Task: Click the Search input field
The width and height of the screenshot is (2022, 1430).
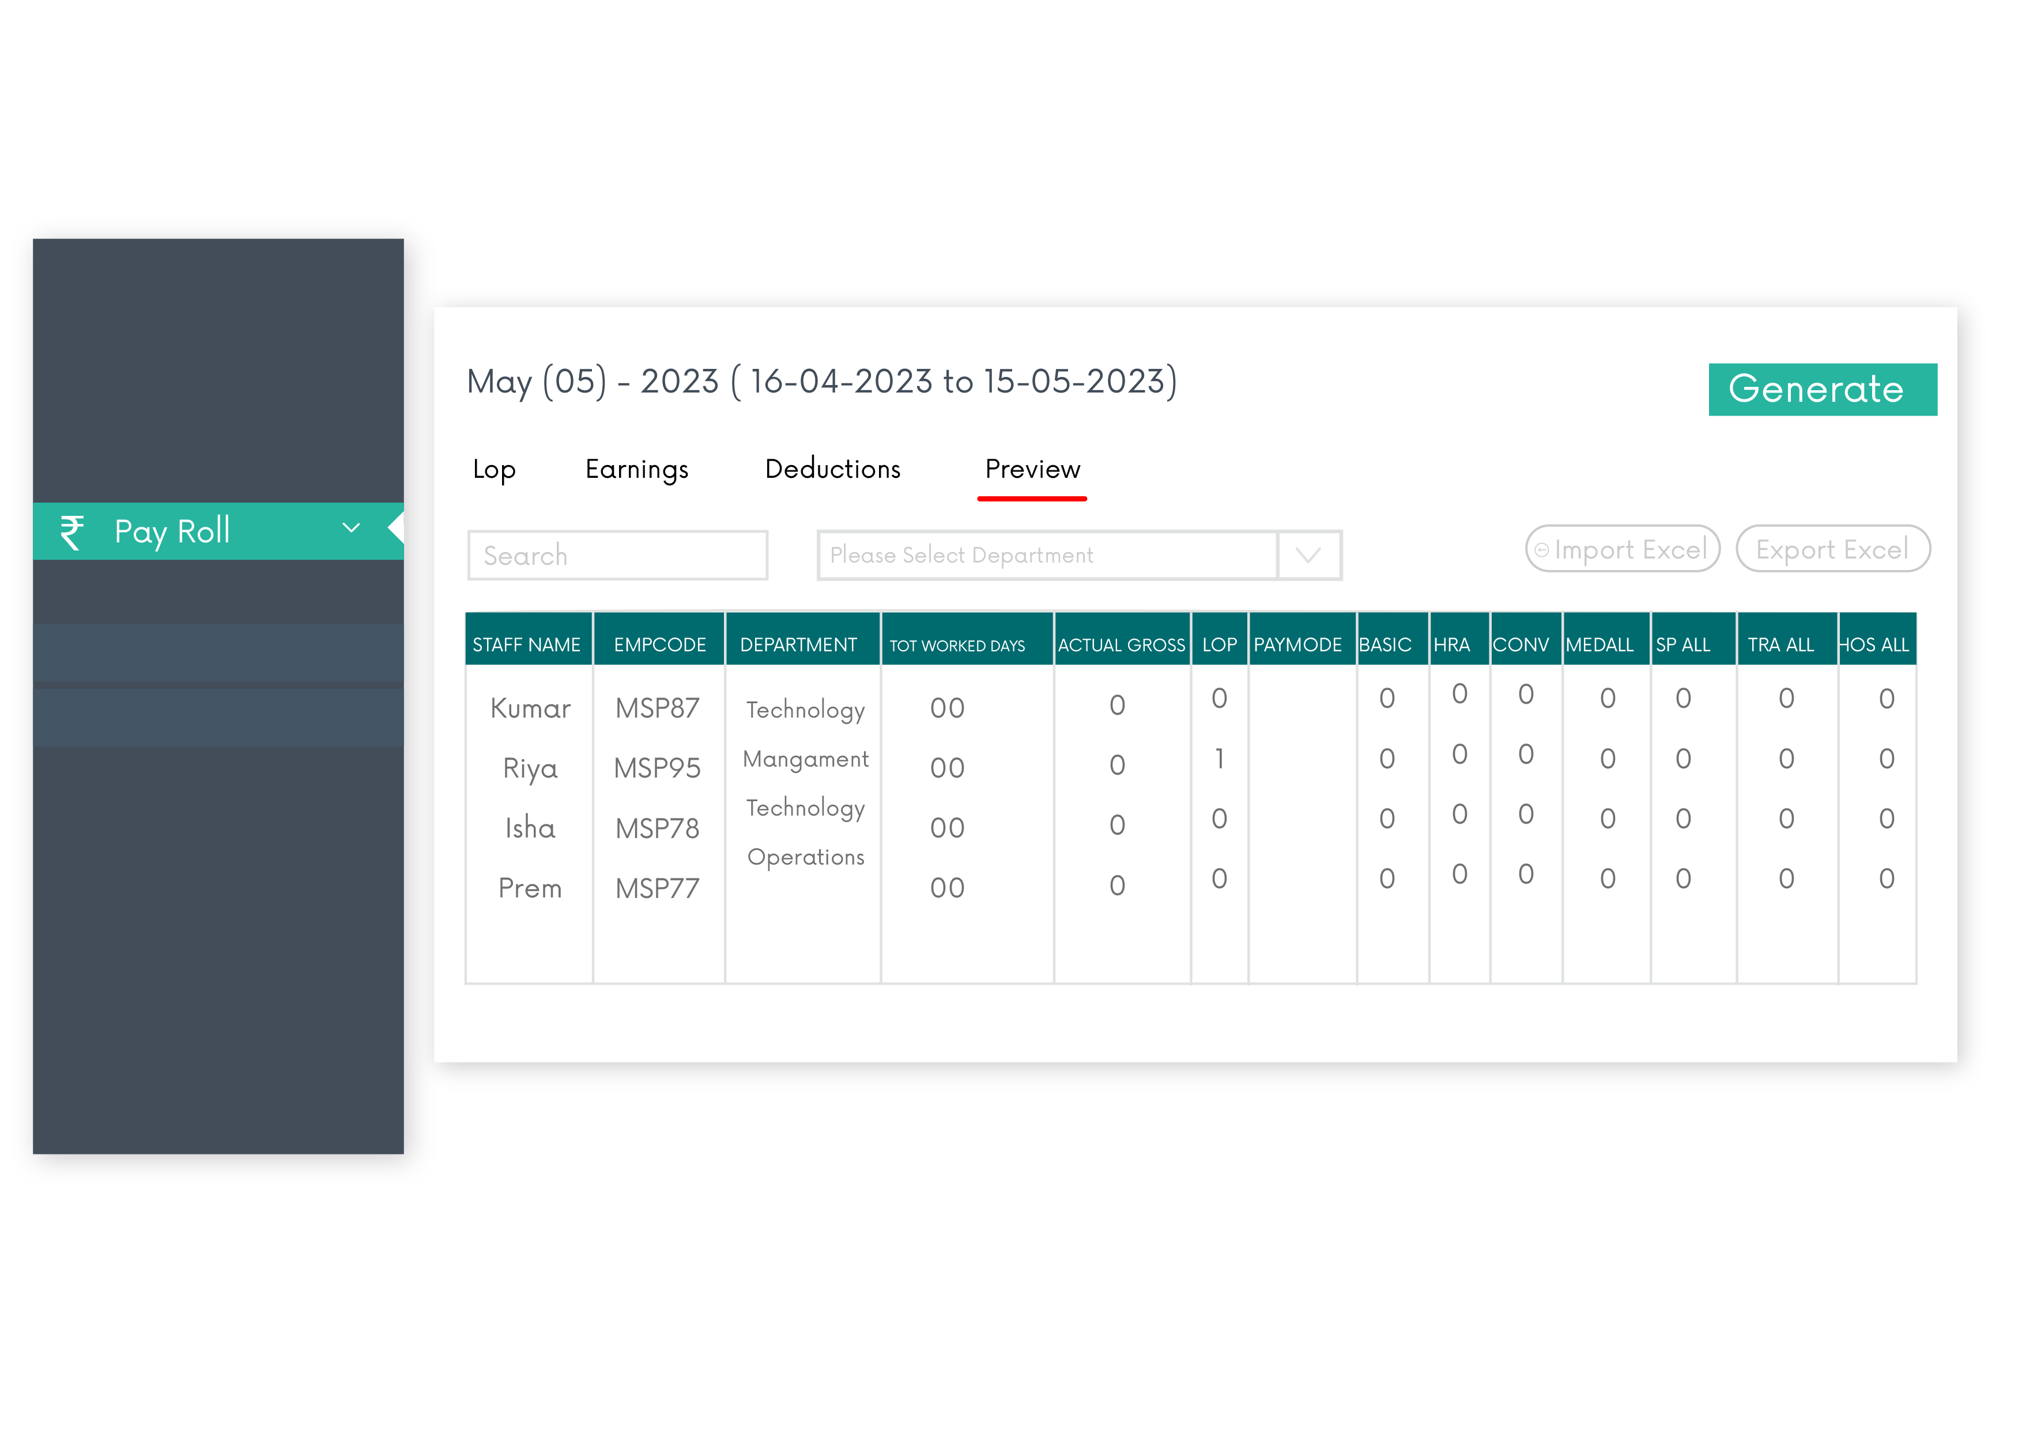Action: 617,556
